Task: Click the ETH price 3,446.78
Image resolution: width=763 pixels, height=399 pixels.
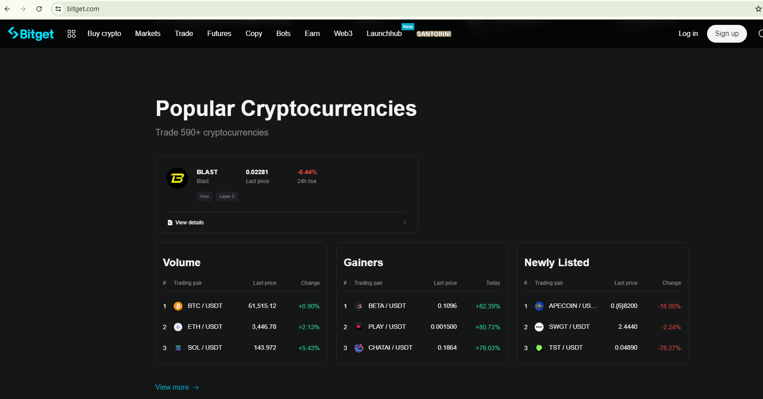Action: (x=264, y=327)
